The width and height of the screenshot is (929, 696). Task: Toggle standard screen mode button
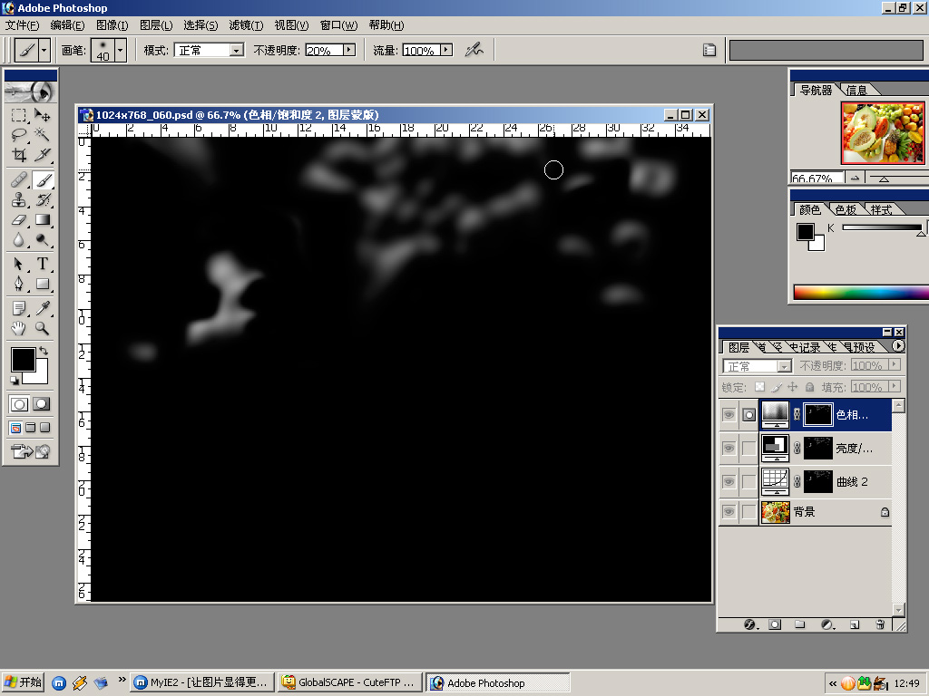[16, 428]
